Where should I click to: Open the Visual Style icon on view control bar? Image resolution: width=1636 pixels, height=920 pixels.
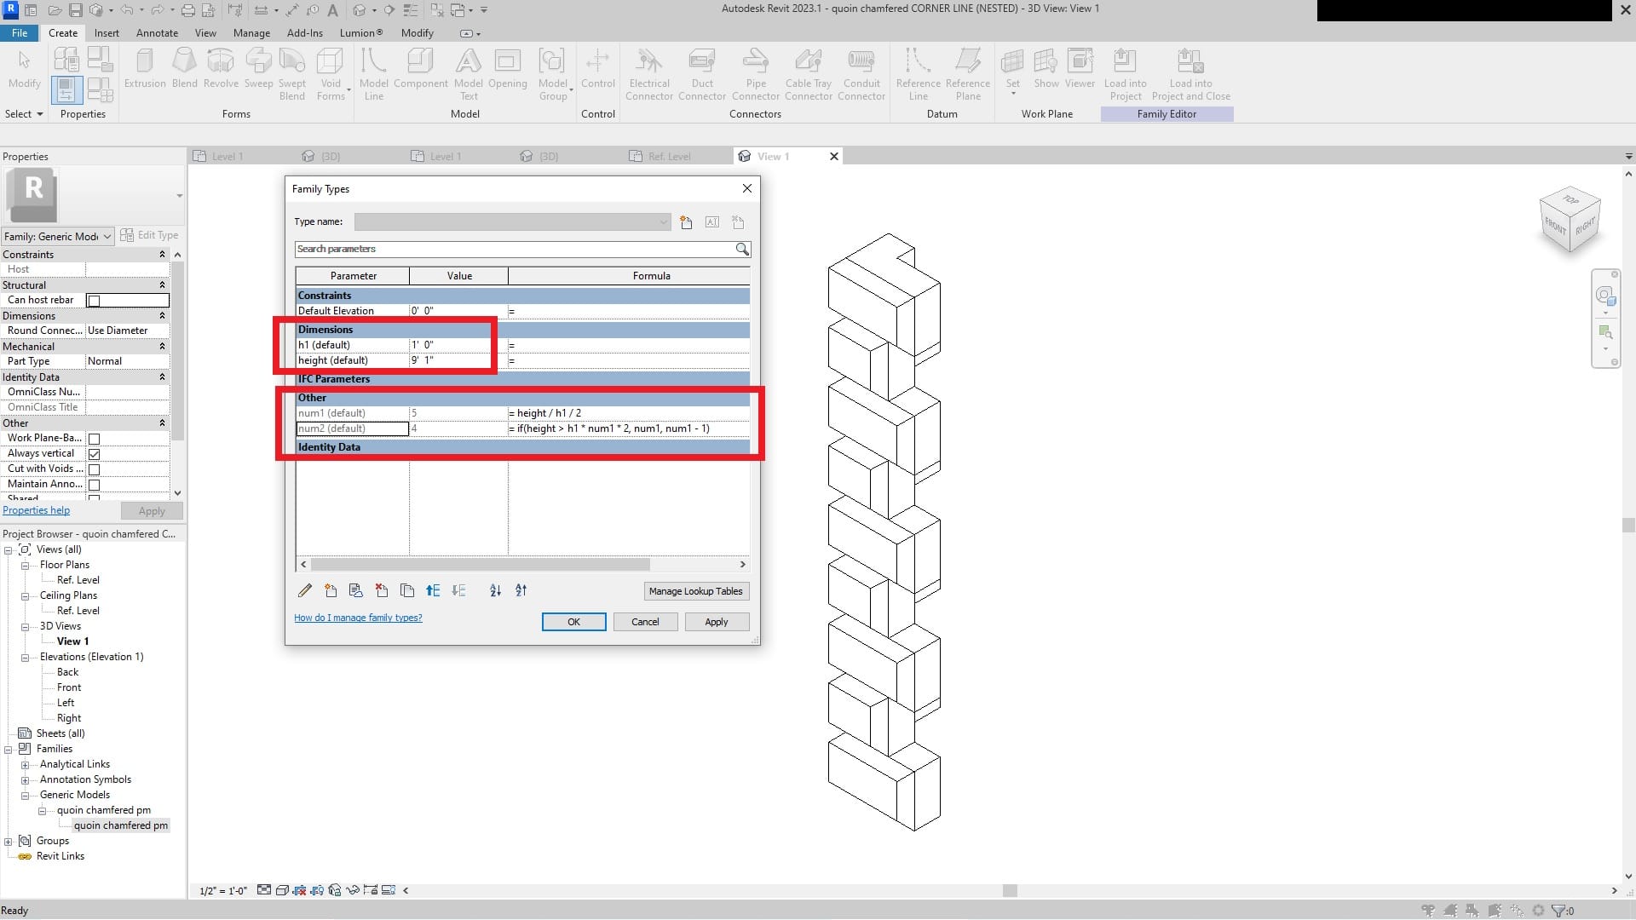tap(281, 890)
